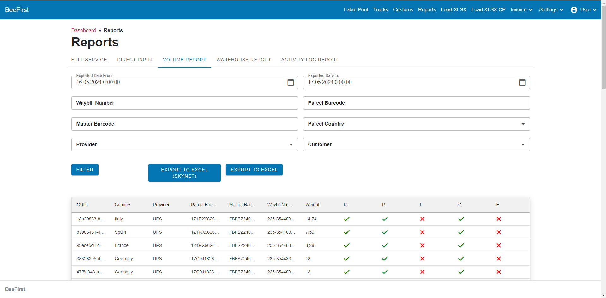Click R checkmark in 383282e5 Germany row
606x298 pixels.
(x=346, y=259)
